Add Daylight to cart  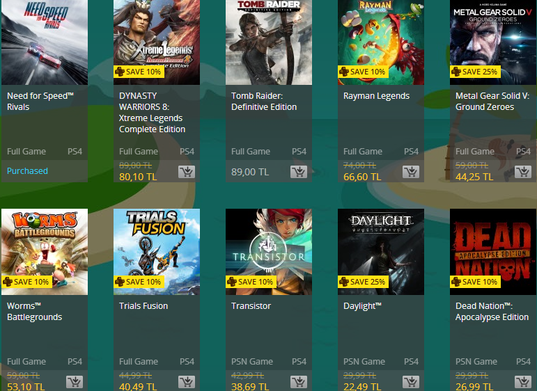tap(411, 382)
